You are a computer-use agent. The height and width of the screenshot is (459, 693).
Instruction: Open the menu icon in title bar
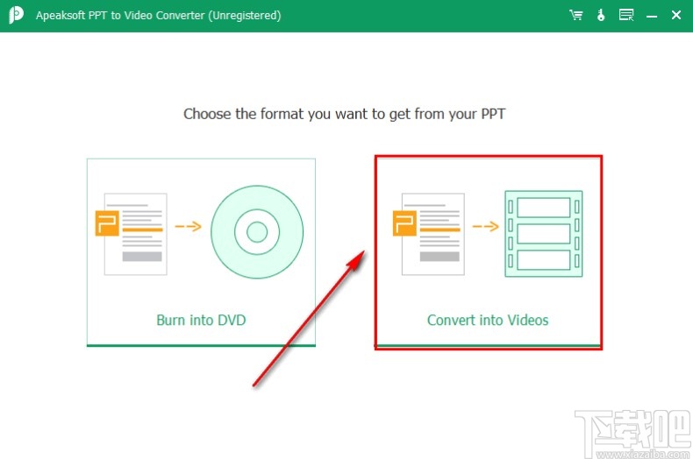pyautogui.click(x=626, y=16)
